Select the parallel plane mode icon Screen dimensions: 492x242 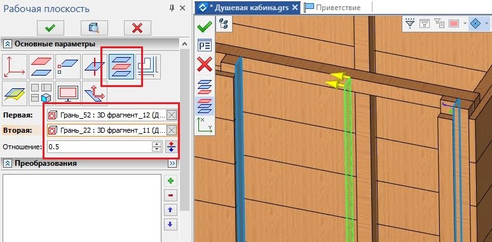tap(41, 67)
